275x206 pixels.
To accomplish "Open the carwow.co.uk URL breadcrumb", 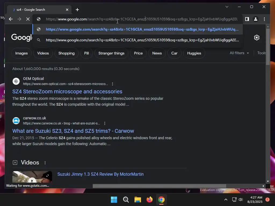I will [x=61, y=123].
